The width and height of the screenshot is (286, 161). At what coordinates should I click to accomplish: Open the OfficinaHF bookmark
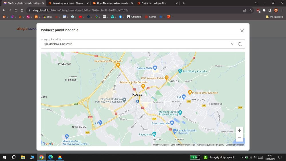point(135,17)
